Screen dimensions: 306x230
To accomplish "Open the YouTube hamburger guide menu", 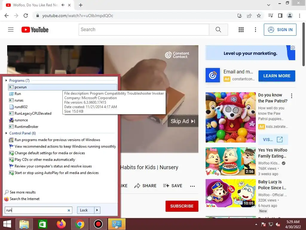I will (11, 30).
